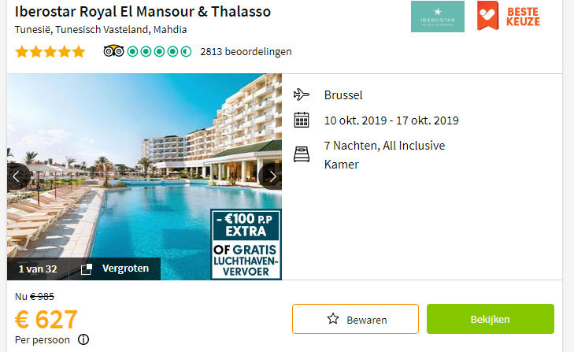Show previous hotel photo with left arrow

tap(17, 176)
